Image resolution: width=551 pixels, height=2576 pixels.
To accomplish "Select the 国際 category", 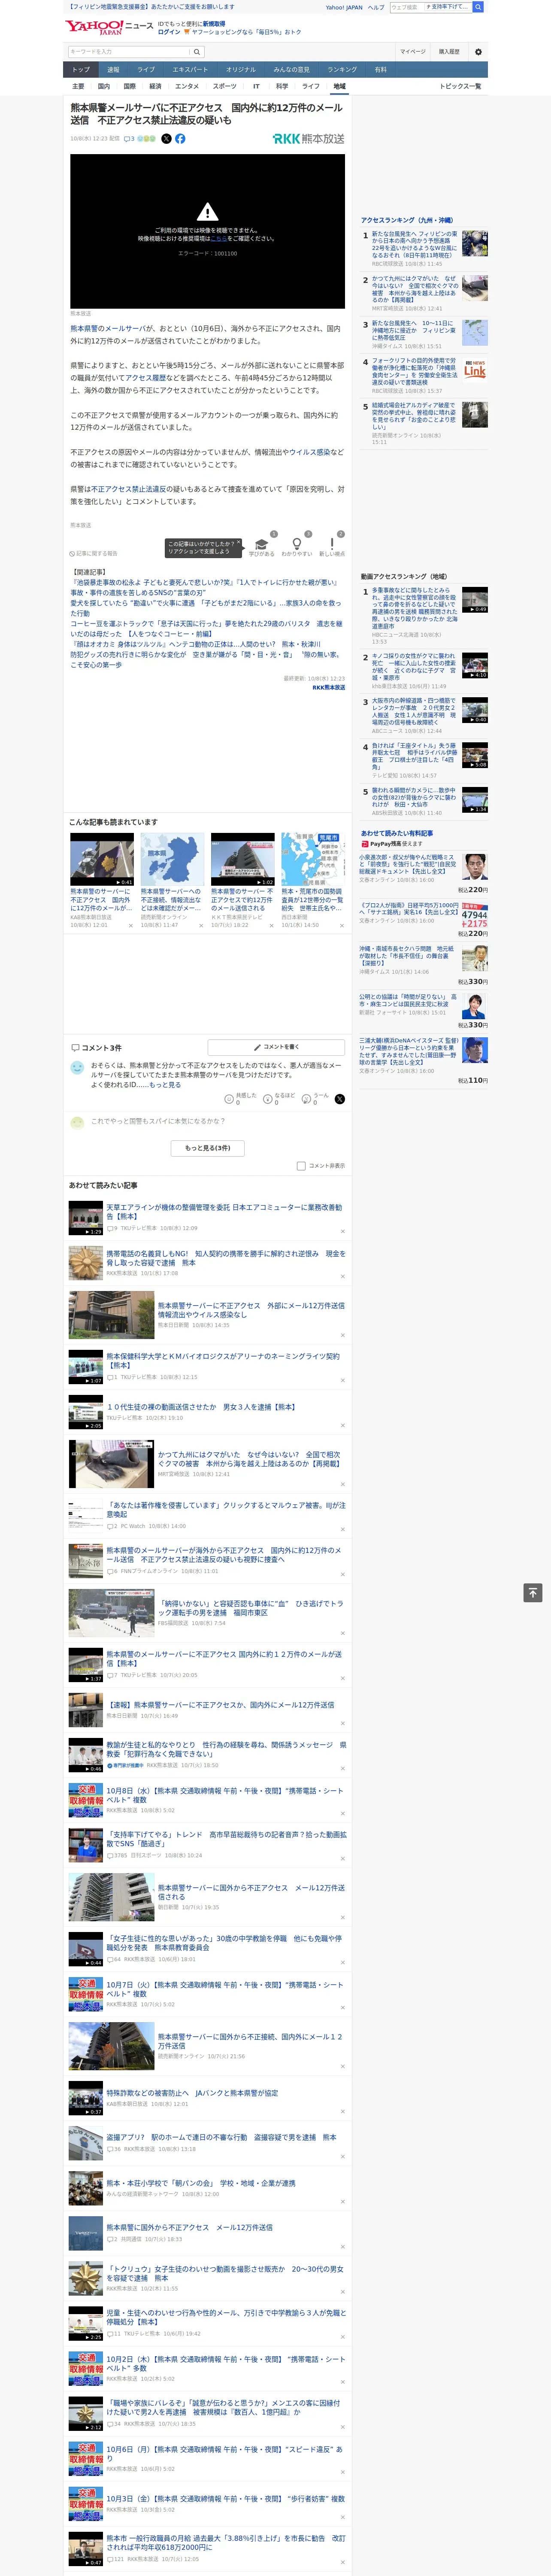I will point(129,86).
